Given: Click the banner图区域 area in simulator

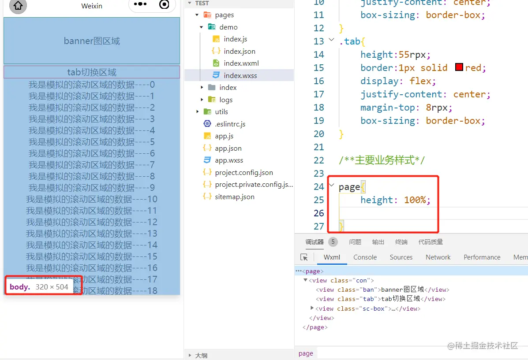Looking at the screenshot, I should 92,41.
